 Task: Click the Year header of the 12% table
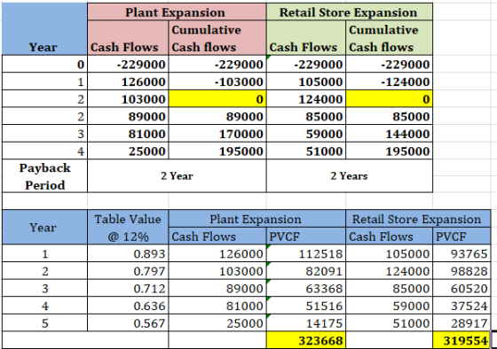[44, 228]
